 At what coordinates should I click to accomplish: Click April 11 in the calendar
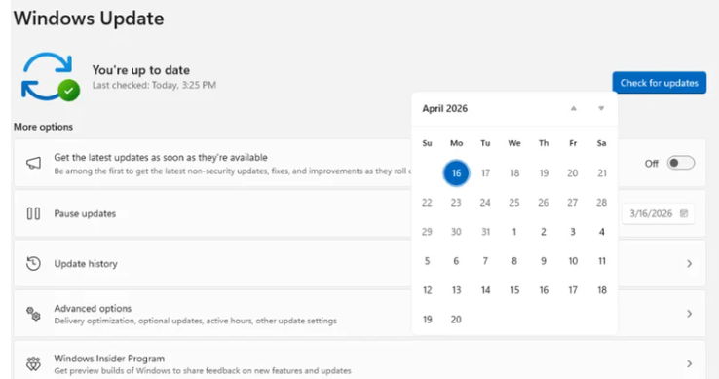click(602, 261)
